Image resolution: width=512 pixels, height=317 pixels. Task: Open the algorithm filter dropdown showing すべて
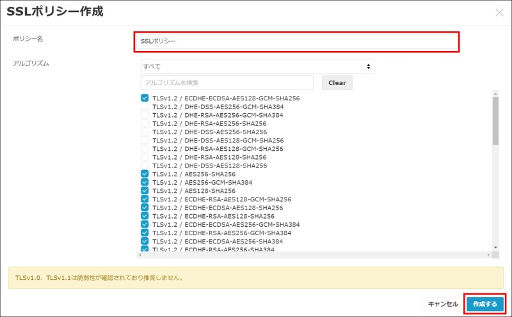pyautogui.click(x=257, y=66)
